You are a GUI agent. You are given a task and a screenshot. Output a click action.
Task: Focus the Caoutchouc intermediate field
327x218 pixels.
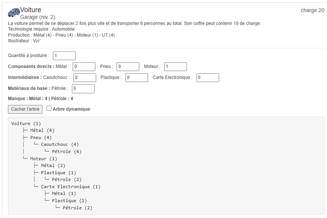pyautogui.click(x=85, y=77)
